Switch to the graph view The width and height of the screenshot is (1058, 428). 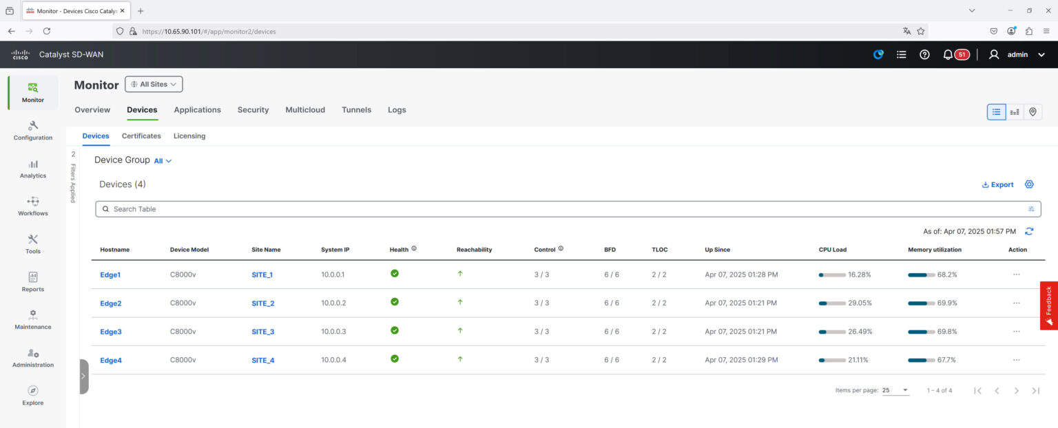tap(1014, 111)
